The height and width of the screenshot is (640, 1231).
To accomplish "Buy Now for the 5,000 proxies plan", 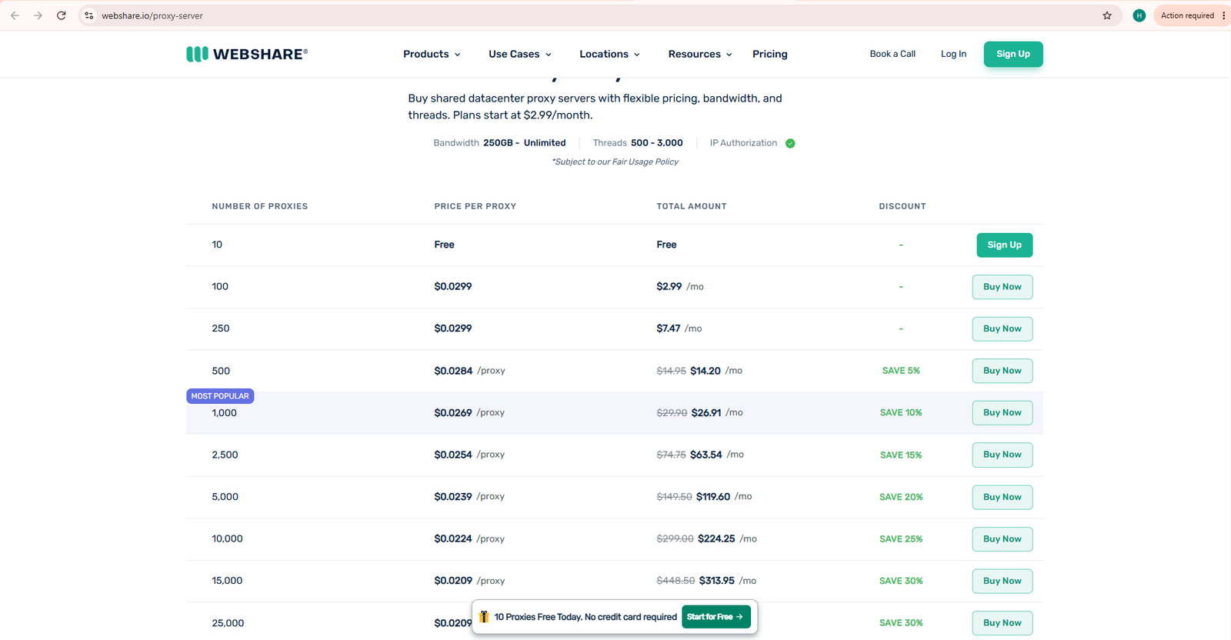I will pos(1002,497).
